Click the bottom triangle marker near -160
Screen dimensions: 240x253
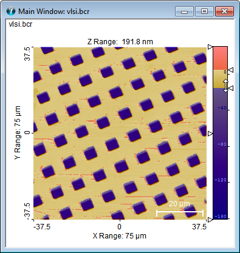210,220
